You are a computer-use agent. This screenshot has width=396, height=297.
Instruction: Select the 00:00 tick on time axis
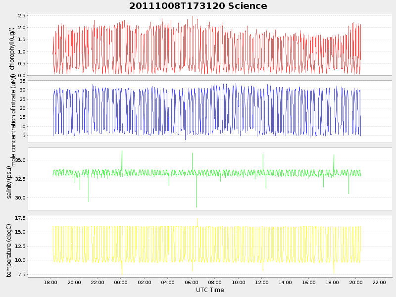pos(121,282)
